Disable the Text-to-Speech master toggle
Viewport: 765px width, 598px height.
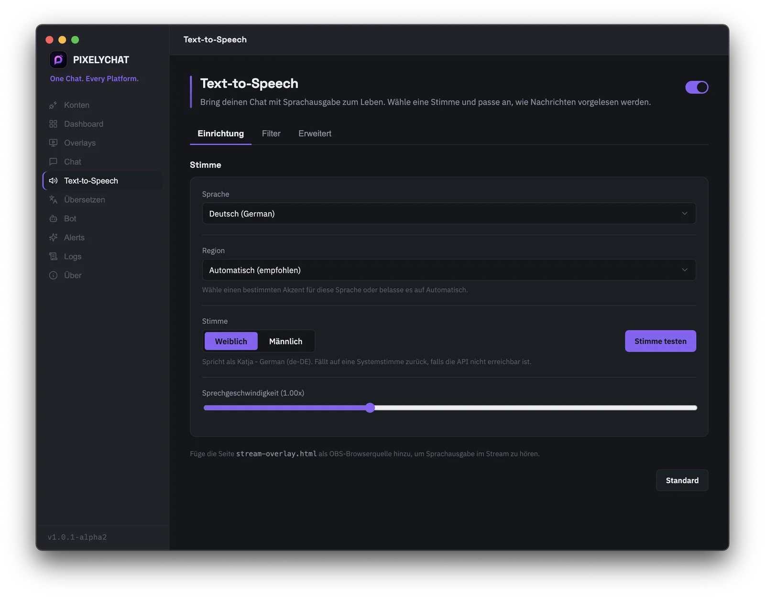pos(697,87)
